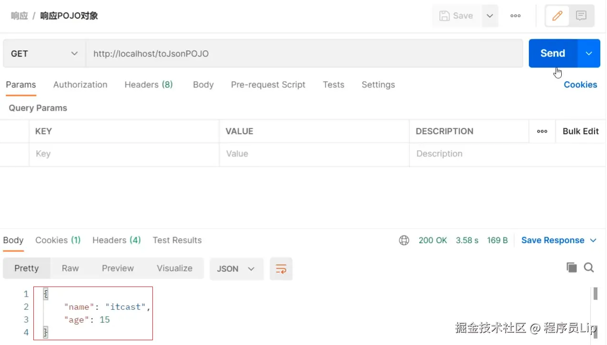Click the Value input cell
This screenshot has height=345, width=607.
point(314,154)
